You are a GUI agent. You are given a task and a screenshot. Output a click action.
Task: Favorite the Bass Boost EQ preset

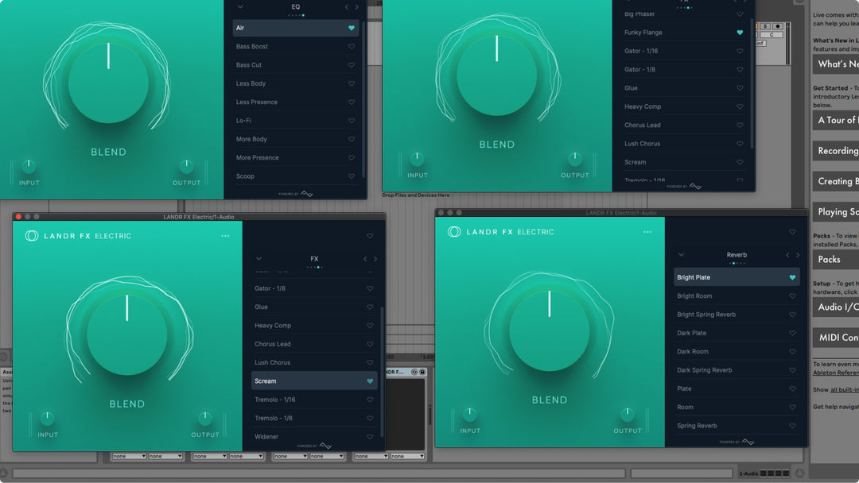click(352, 47)
